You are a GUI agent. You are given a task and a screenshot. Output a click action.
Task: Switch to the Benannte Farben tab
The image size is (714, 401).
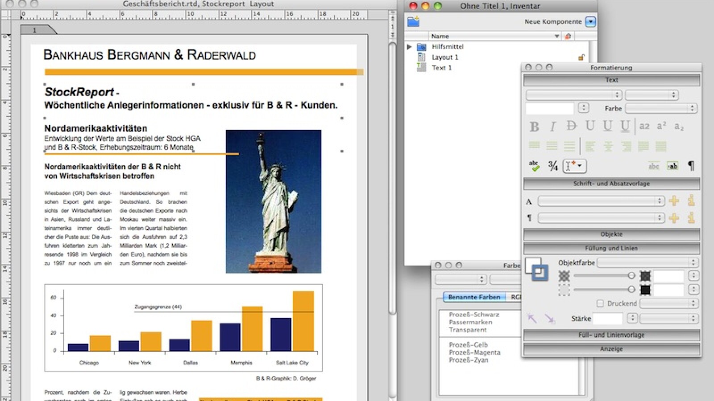pyautogui.click(x=474, y=297)
